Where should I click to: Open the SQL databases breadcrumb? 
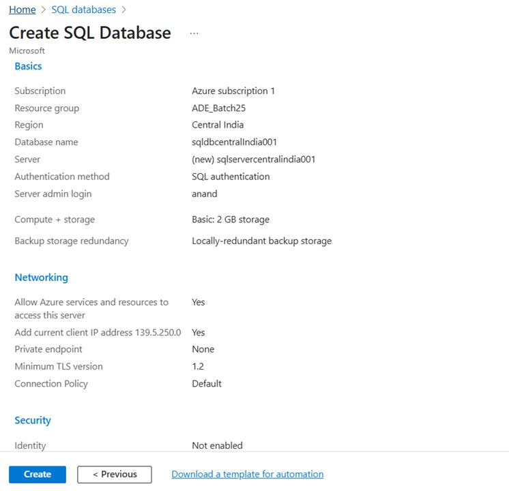coord(83,10)
